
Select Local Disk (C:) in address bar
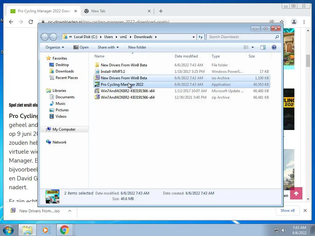[86, 37]
